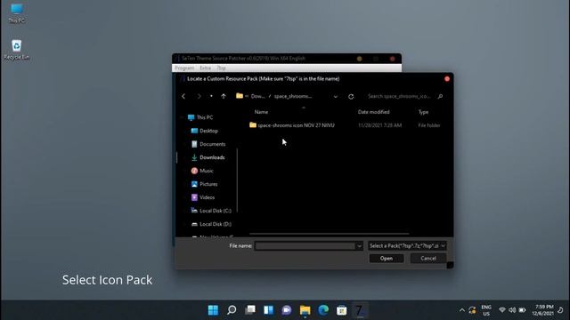The height and width of the screenshot is (320, 570).
Task: Open recent locations dropdown arrow
Action: tap(211, 96)
